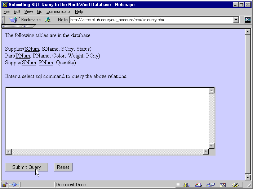Open the File menu
The width and height of the screenshot is (253, 189).
(6, 11)
